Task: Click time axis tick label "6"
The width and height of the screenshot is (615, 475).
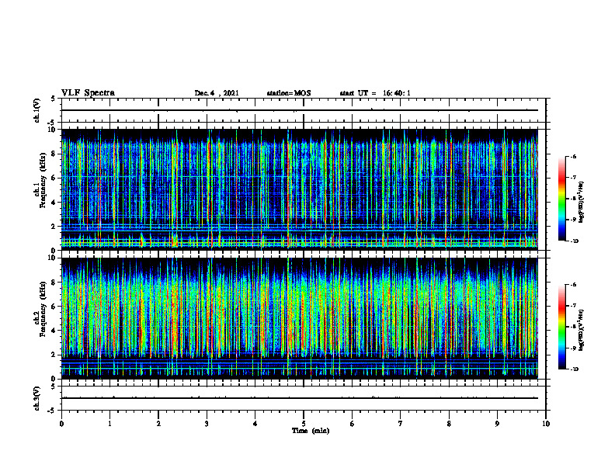Action: [x=352, y=424]
